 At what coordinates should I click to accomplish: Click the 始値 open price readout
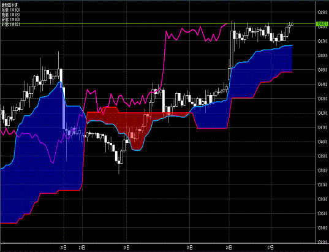pyautogui.click(x=10, y=9)
